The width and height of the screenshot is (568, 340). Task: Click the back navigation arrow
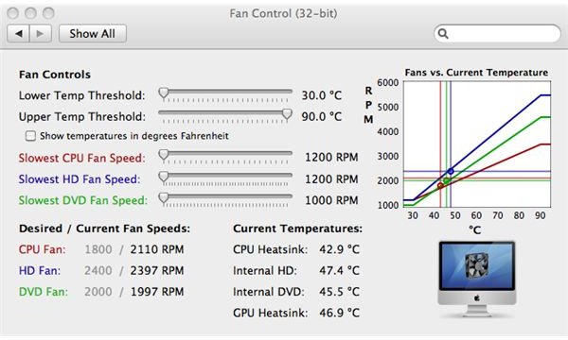pos(19,34)
